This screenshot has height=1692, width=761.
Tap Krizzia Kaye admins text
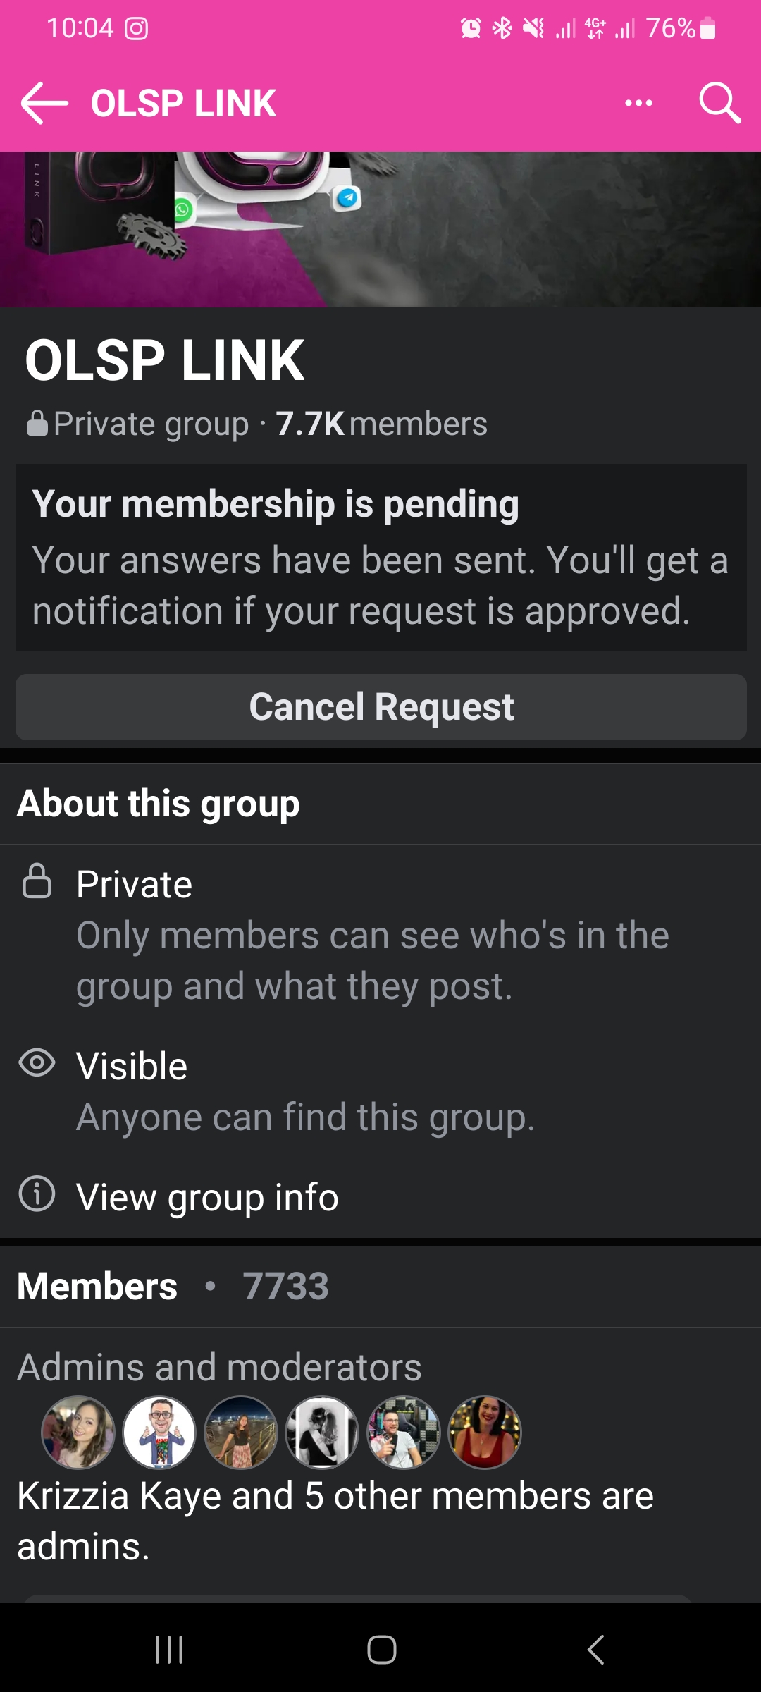tap(335, 1521)
